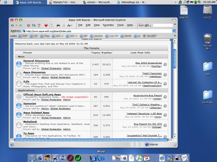Click the horizontal scrollbar thumb
The image size is (217, 162).
coord(91,140)
